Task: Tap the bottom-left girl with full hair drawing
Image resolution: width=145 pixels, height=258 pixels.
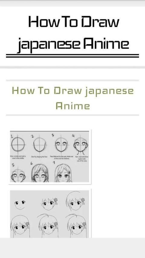Action: pyautogui.click(x=20, y=226)
